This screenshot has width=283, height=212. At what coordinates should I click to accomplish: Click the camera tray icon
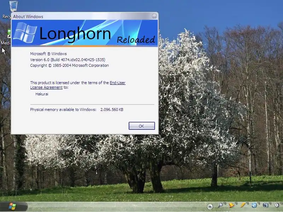[x=266, y=205]
